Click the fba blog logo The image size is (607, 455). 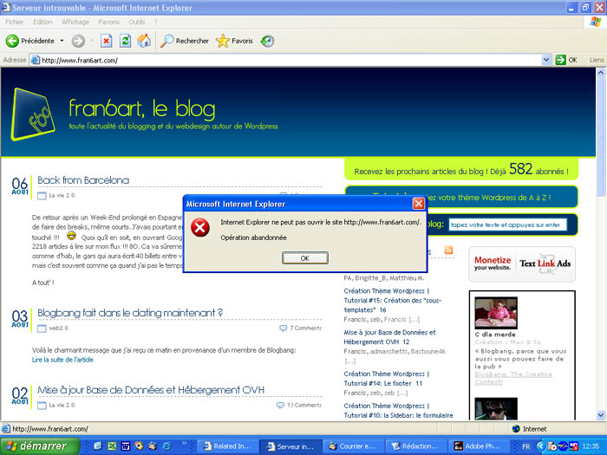pyautogui.click(x=33, y=114)
